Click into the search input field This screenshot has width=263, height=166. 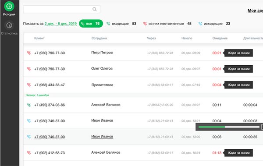click(61, 9)
